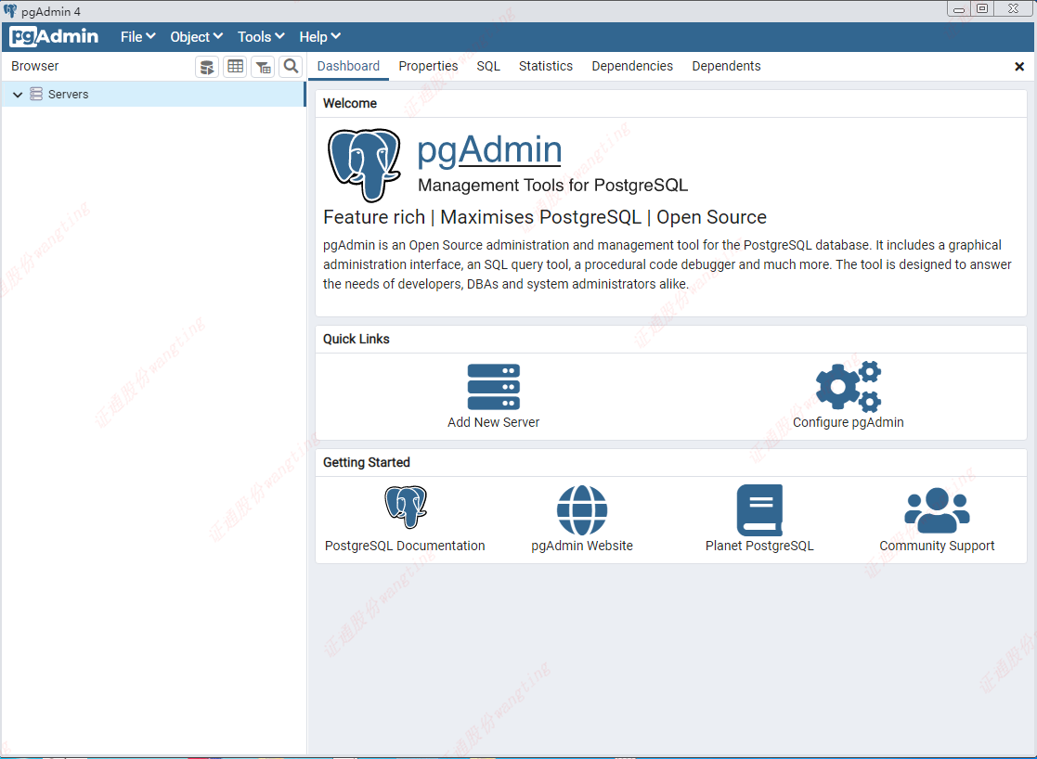
Task: Click the pgAdmin 4 title bar elephant icon
Action: click(x=10, y=10)
